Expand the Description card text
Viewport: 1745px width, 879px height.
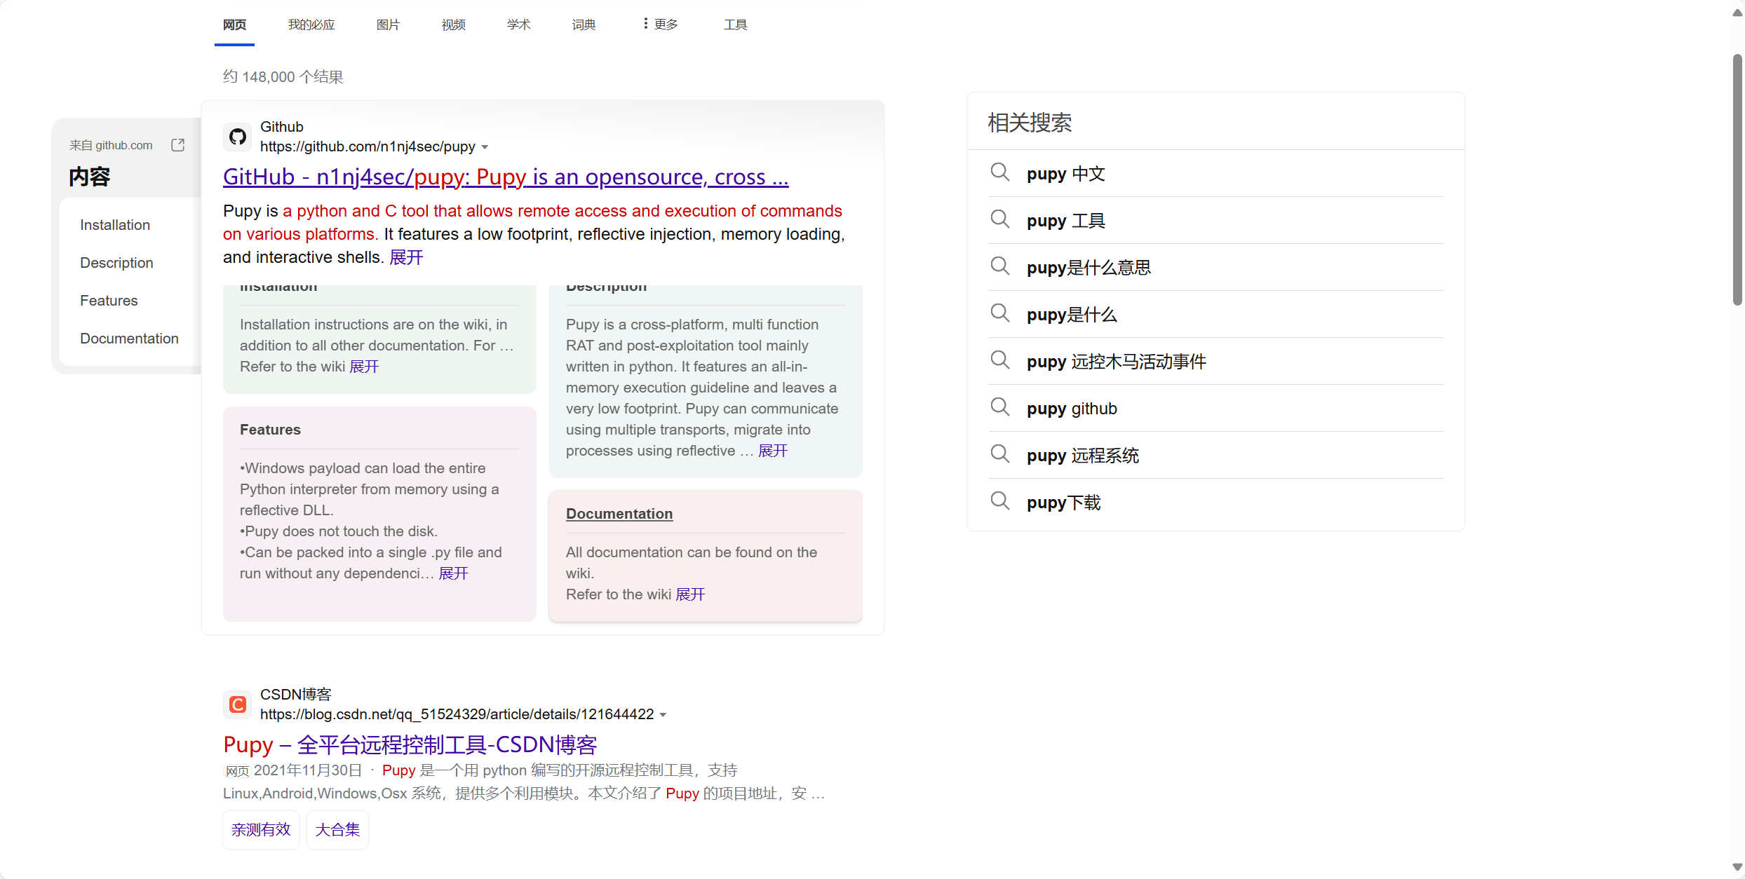pos(772,451)
